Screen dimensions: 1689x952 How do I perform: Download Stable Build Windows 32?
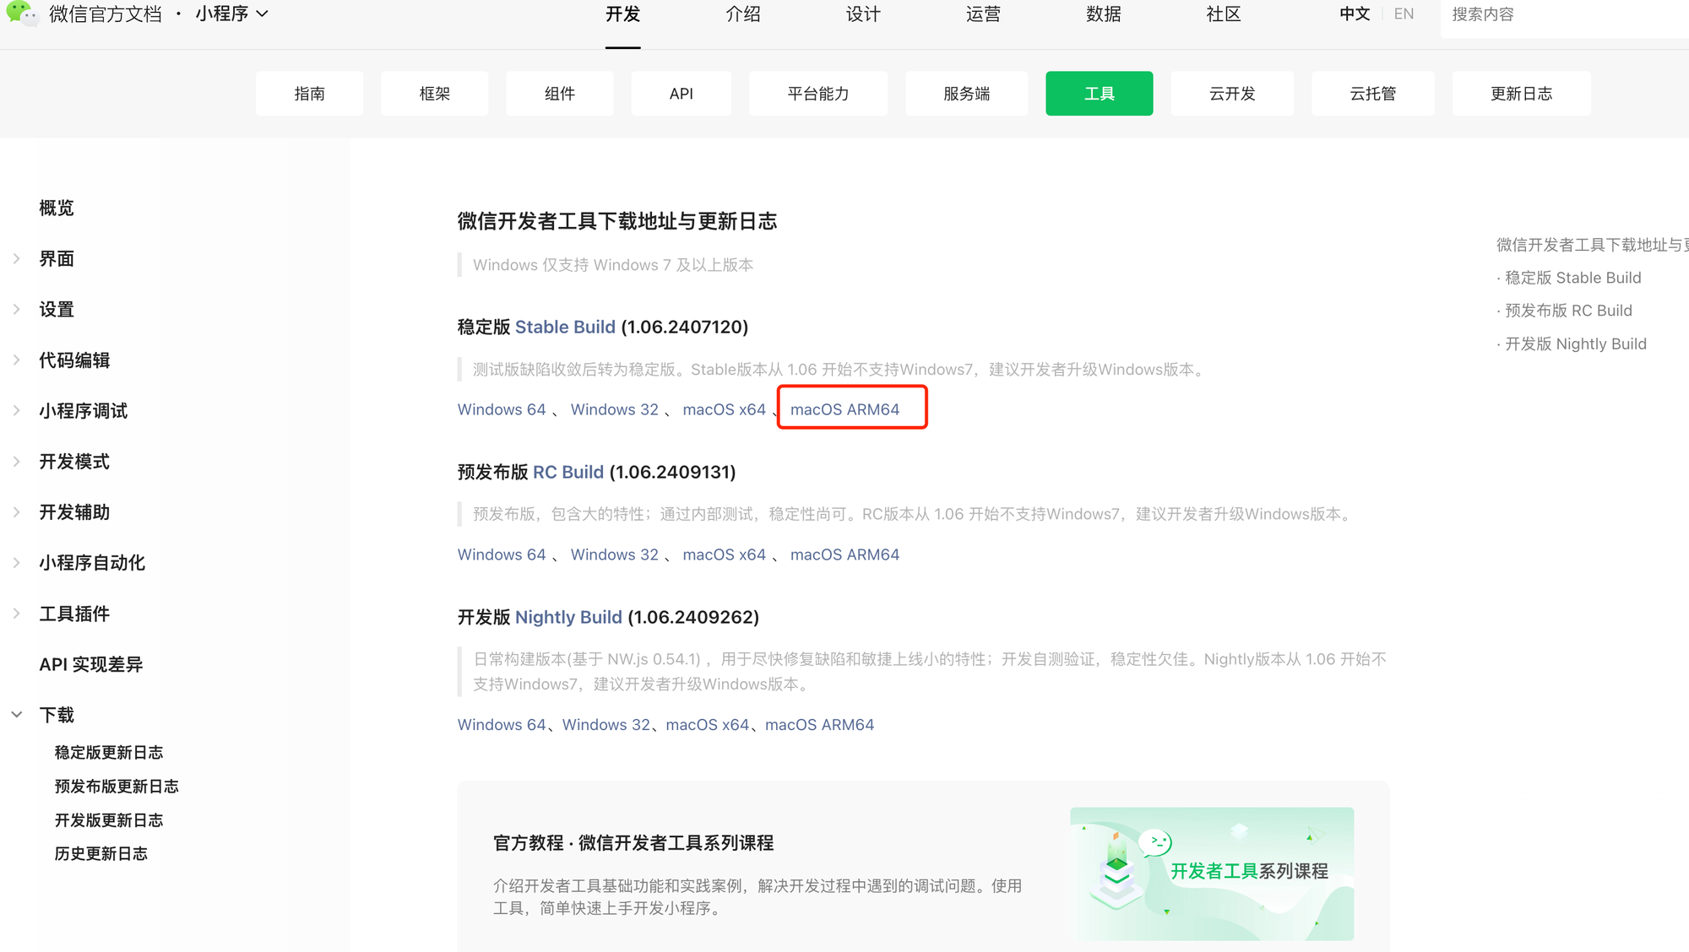pos(614,409)
